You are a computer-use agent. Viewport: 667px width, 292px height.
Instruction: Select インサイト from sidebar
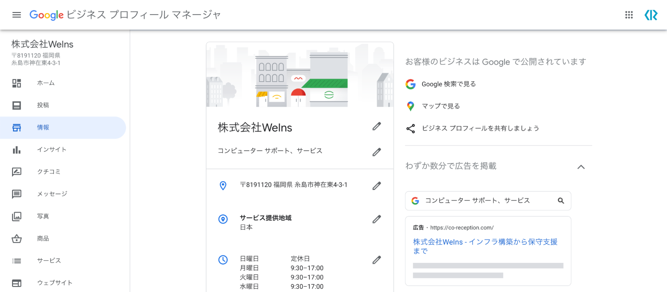[52, 150]
